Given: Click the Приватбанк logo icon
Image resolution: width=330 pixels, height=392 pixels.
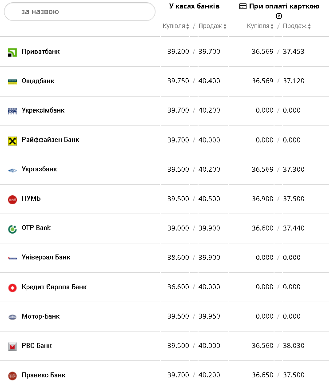Looking at the screenshot, I should (x=12, y=52).
